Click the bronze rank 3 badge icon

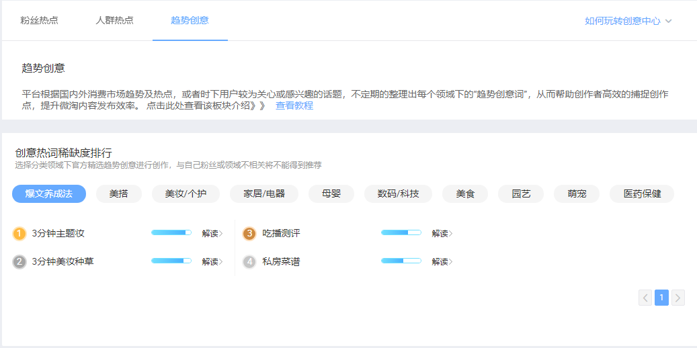pos(249,234)
